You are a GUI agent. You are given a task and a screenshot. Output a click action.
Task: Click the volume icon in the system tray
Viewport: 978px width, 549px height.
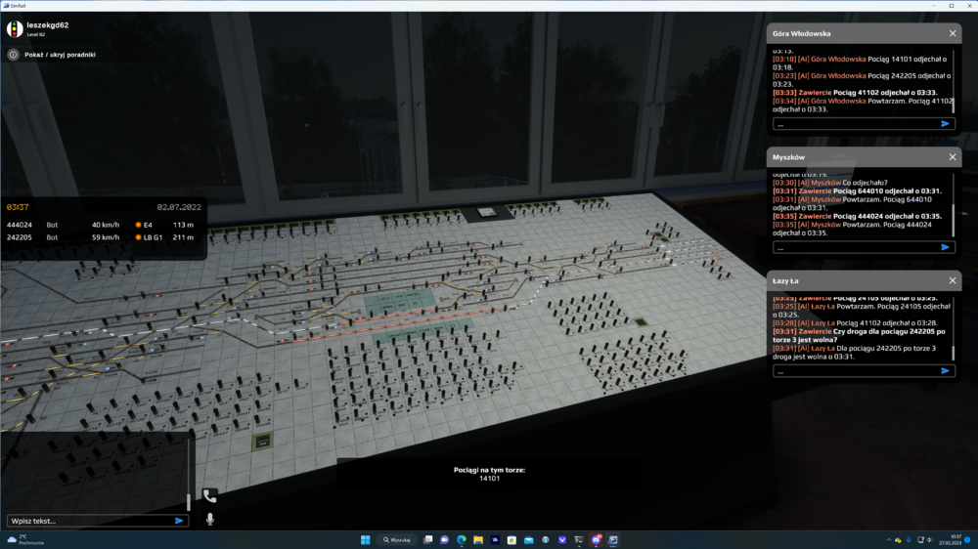[929, 539]
